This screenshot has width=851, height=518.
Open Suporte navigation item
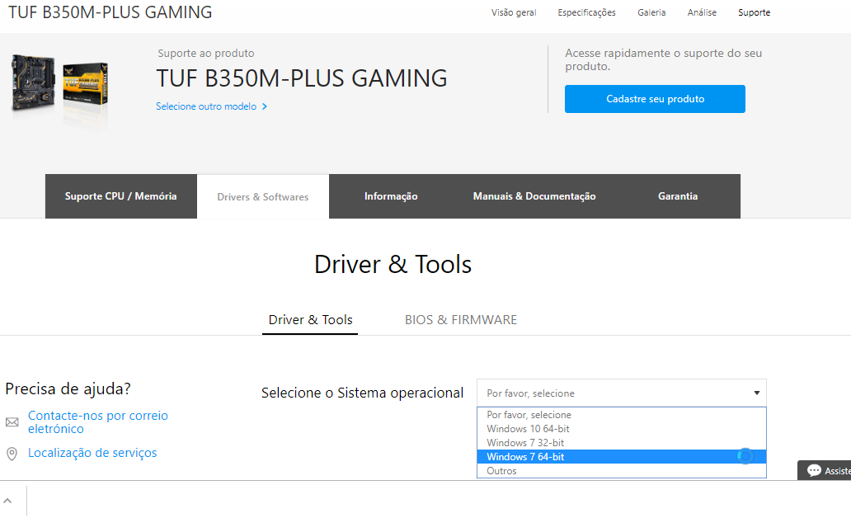[x=754, y=12]
